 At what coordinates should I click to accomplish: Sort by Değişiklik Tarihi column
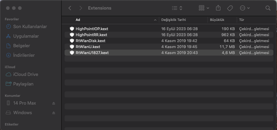click(174, 20)
